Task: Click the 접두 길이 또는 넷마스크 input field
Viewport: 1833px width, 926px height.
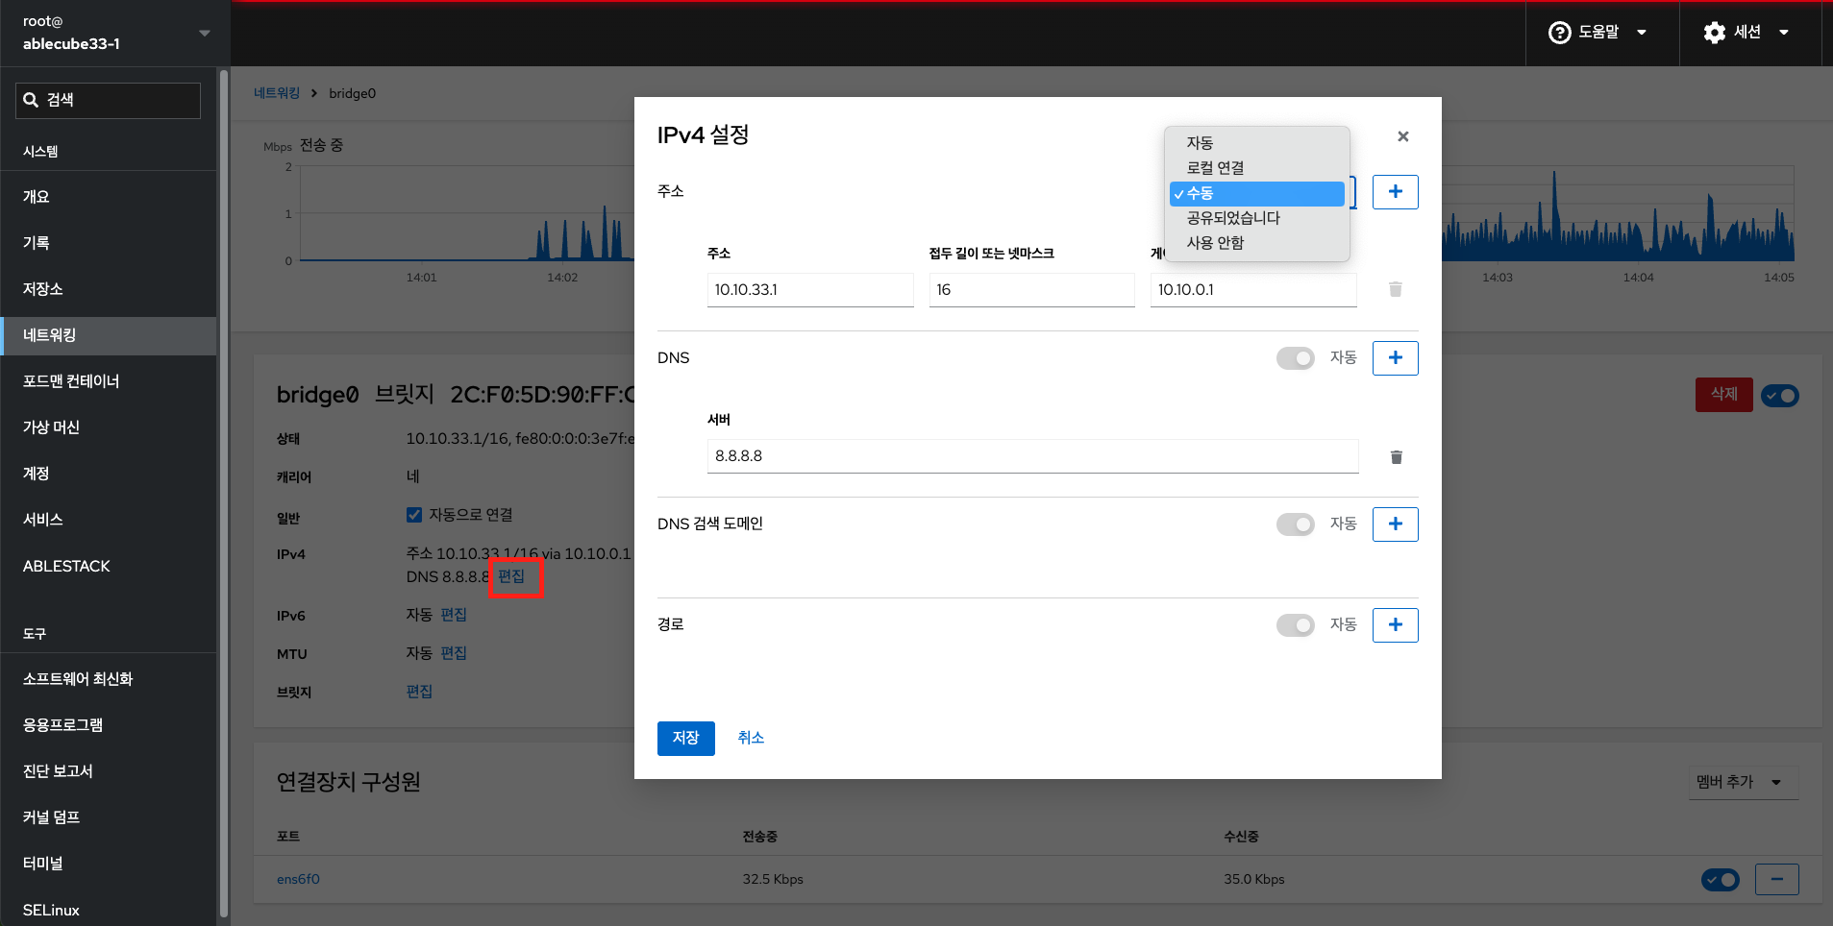Action: (x=1031, y=290)
